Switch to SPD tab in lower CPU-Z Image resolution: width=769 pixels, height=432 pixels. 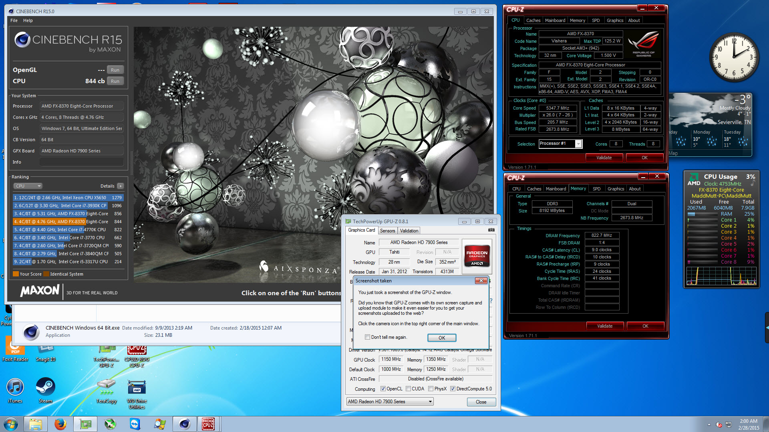click(x=596, y=189)
